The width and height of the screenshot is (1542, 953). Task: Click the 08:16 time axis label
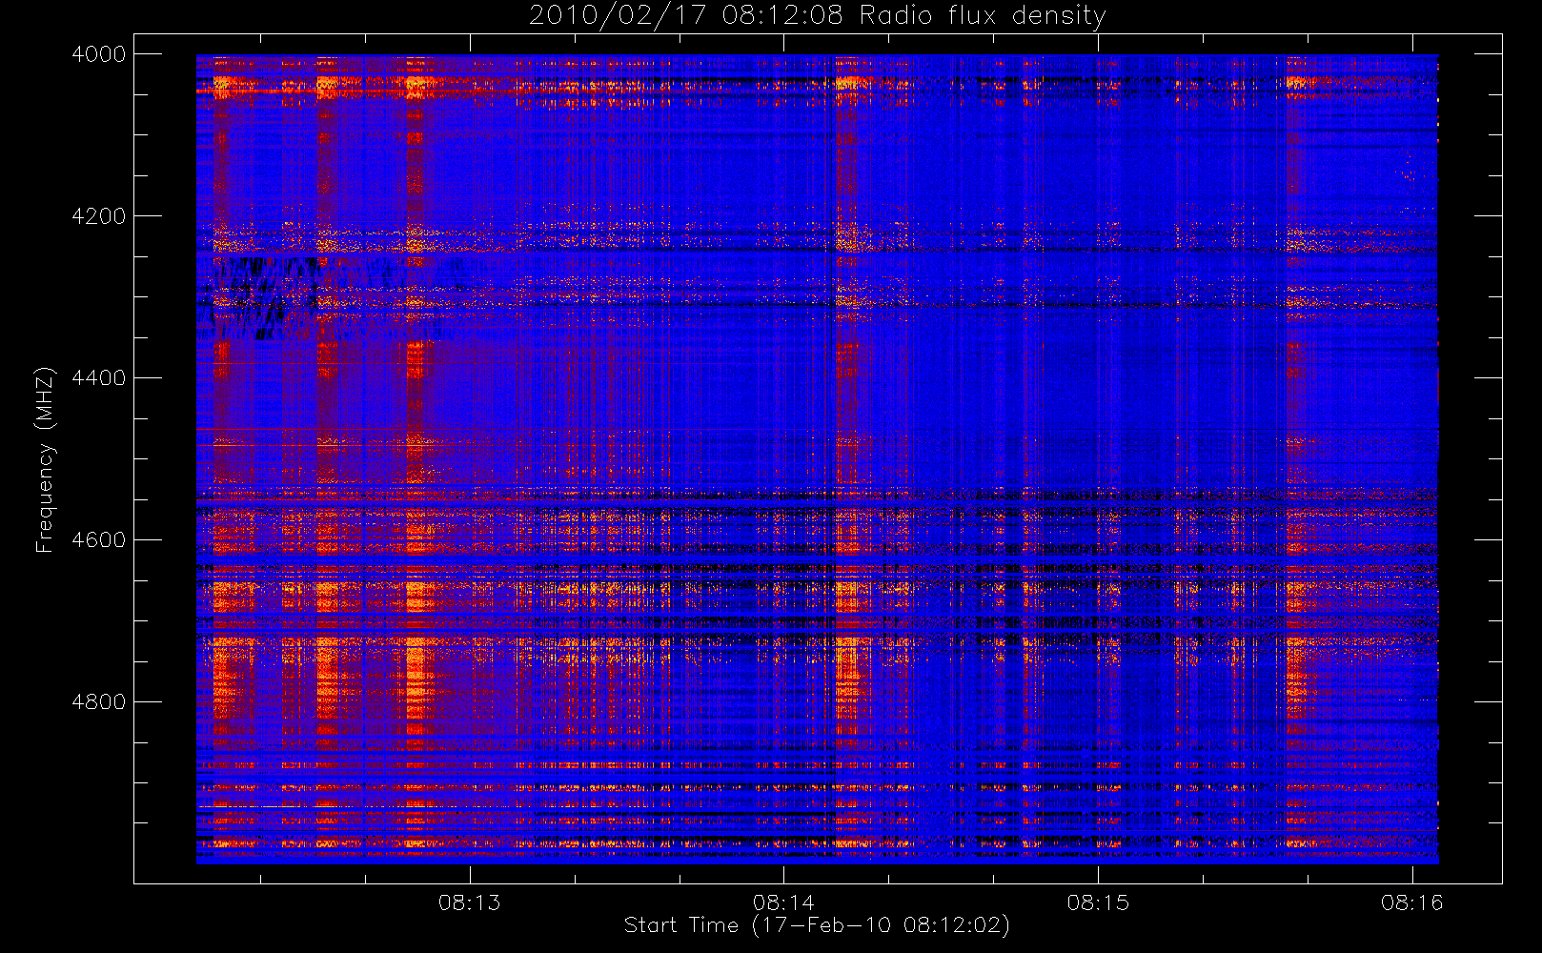tap(1412, 902)
